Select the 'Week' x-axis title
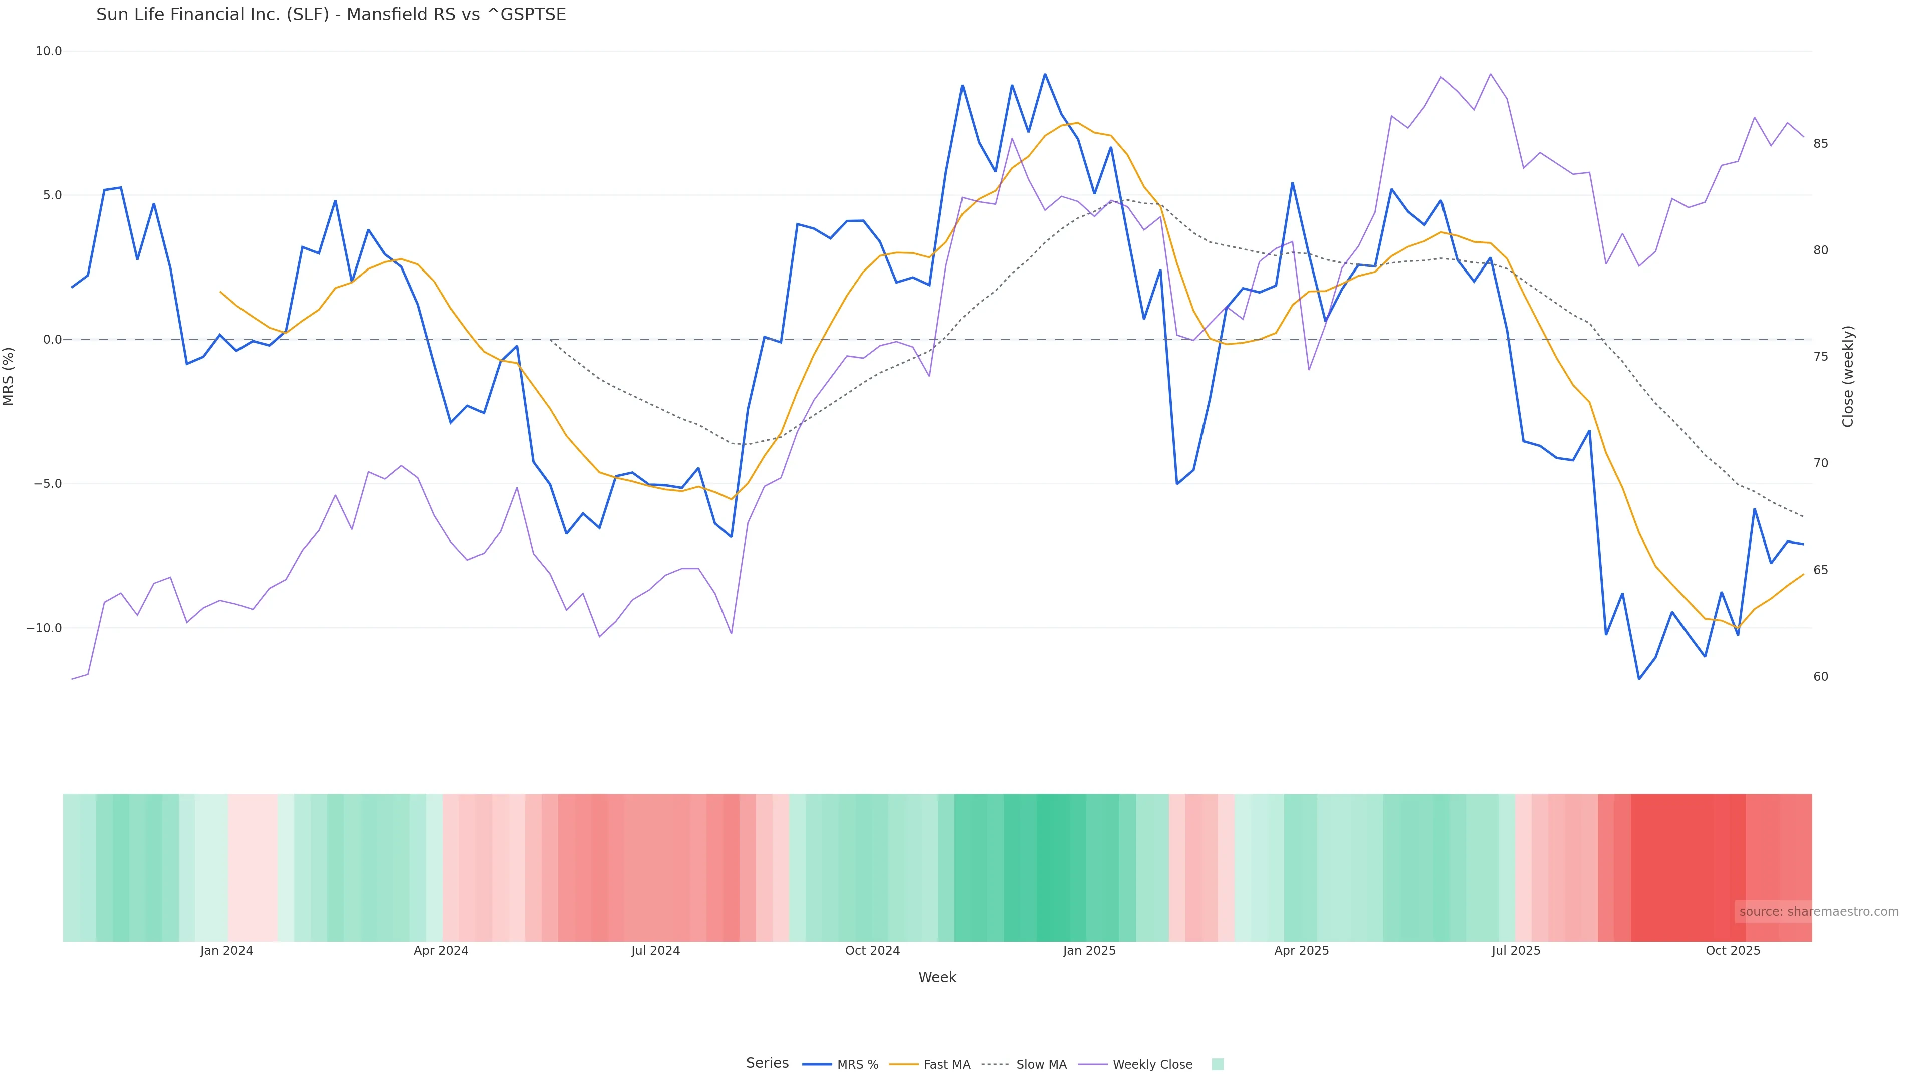This screenshot has width=1924, height=1082. pos(937,977)
